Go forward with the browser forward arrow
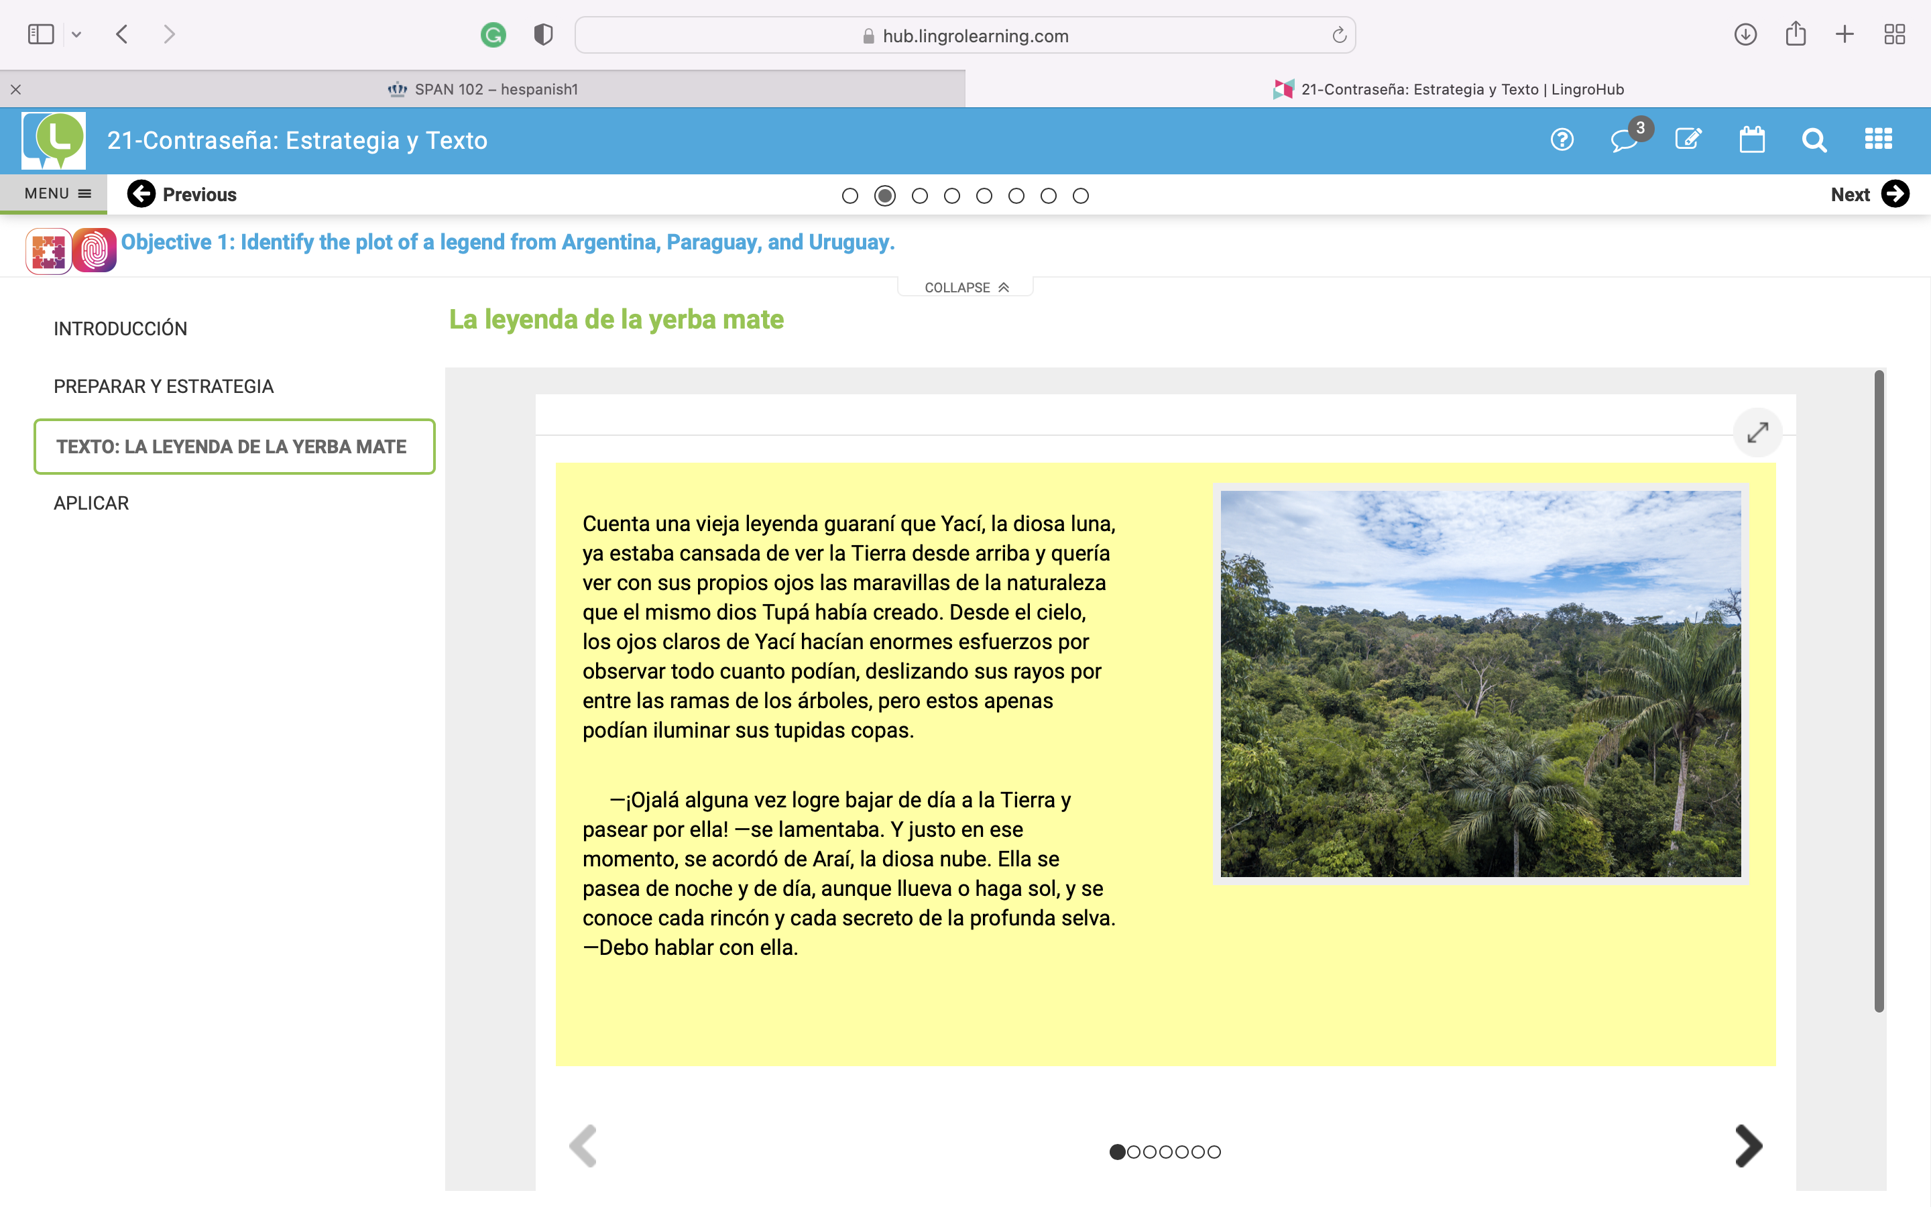The width and height of the screenshot is (1931, 1207). point(169,34)
